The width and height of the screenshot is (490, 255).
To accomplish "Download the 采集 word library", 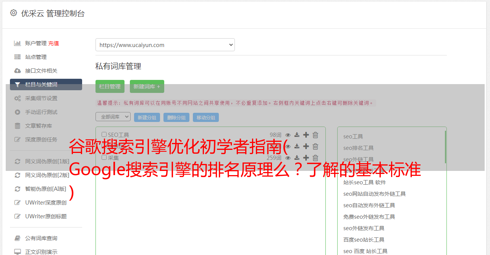I will (x=297, y=158).
